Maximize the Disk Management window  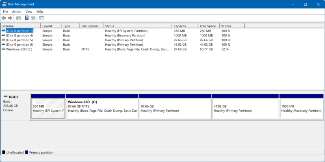(305, 4)
